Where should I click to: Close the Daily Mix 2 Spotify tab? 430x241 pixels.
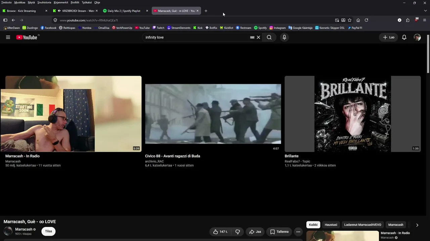click(147, 11)
